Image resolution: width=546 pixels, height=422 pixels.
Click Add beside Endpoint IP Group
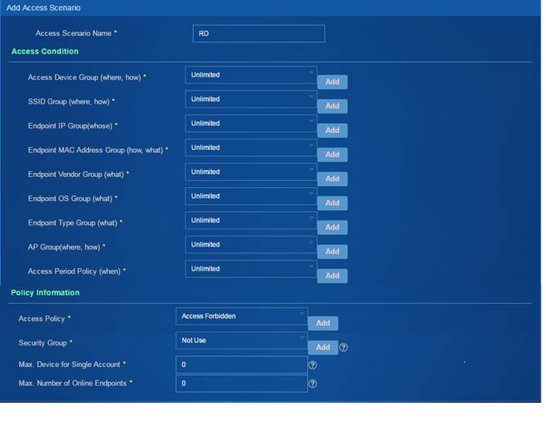tap(333, 130)
